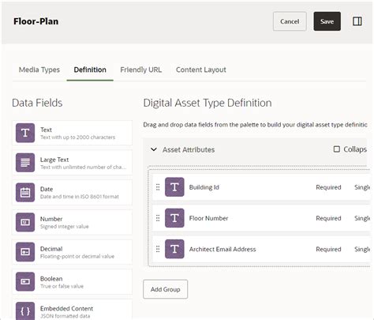Select the Large Text field icon
Screen dimensions: 374x320
click(x=25, y=163)
